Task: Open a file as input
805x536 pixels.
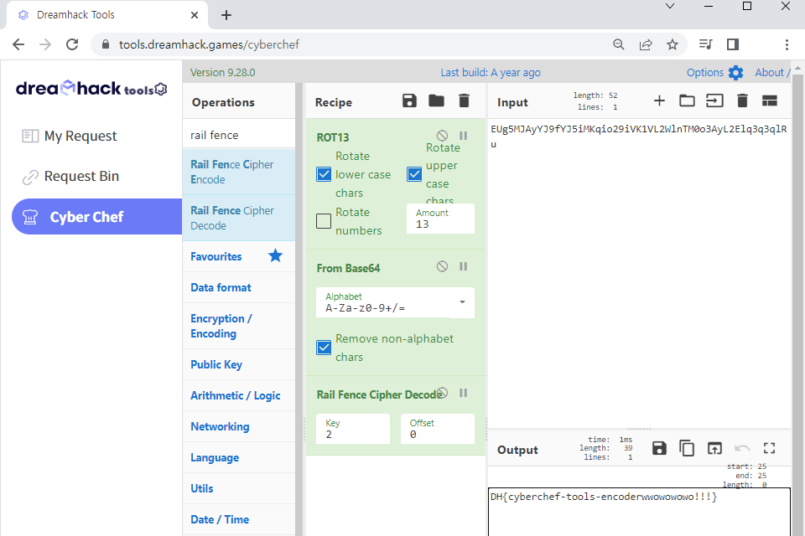Action: point(714,101)
